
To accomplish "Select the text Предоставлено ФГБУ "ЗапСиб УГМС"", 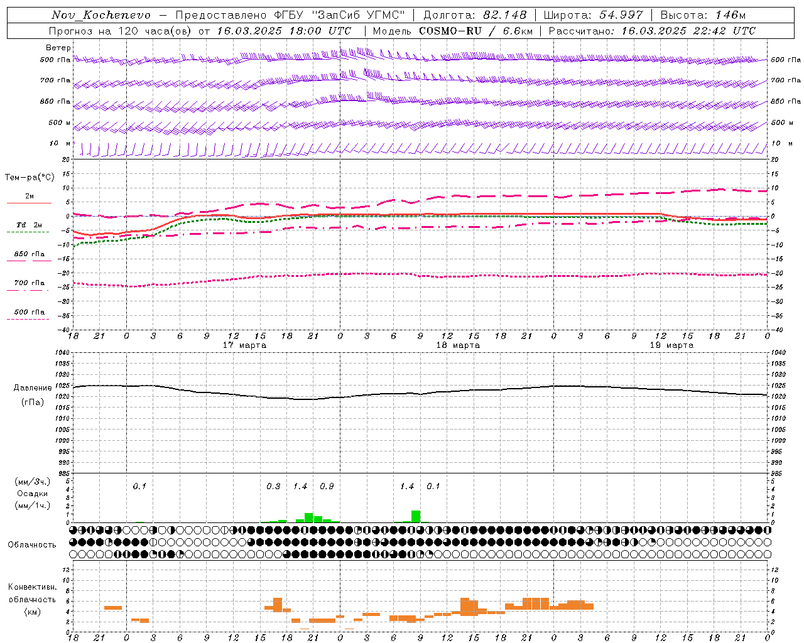I will click(x=290, y=15).
